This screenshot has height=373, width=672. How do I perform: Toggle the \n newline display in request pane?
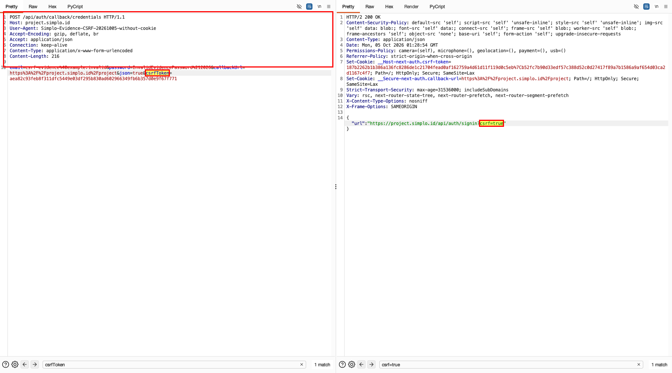319,6
